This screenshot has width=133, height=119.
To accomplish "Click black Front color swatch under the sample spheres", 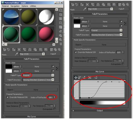I will pos(9,66).
